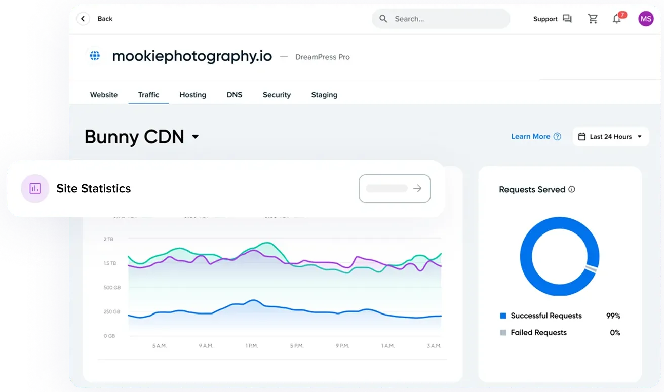Viewport: 664px width, 392px height.
Task: Click the Site Statistics arrow button
Action: click(x=395, y=188)
